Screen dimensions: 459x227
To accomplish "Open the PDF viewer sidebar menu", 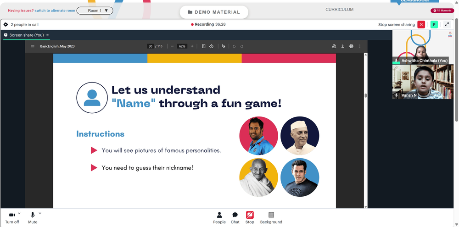I will (x=33, y=46).
